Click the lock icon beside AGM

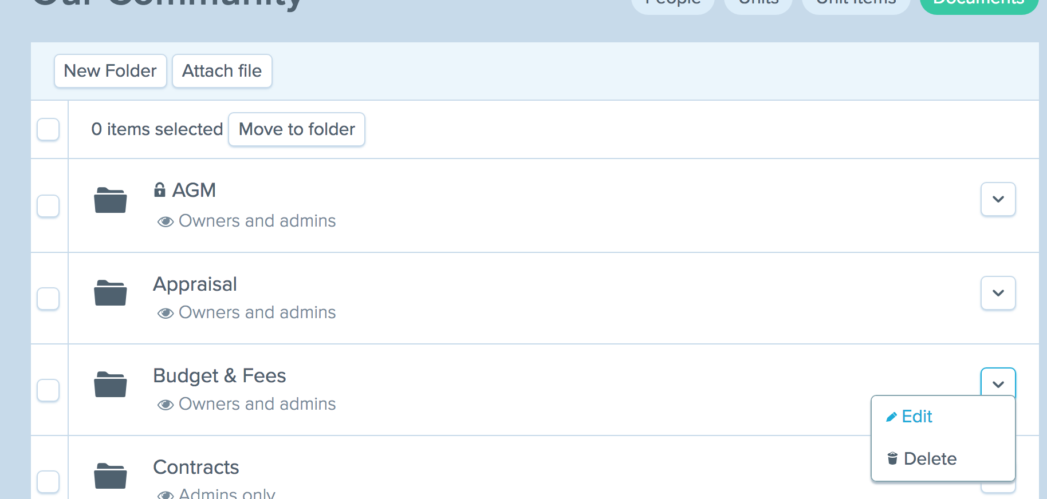click(x=160, y=189)
